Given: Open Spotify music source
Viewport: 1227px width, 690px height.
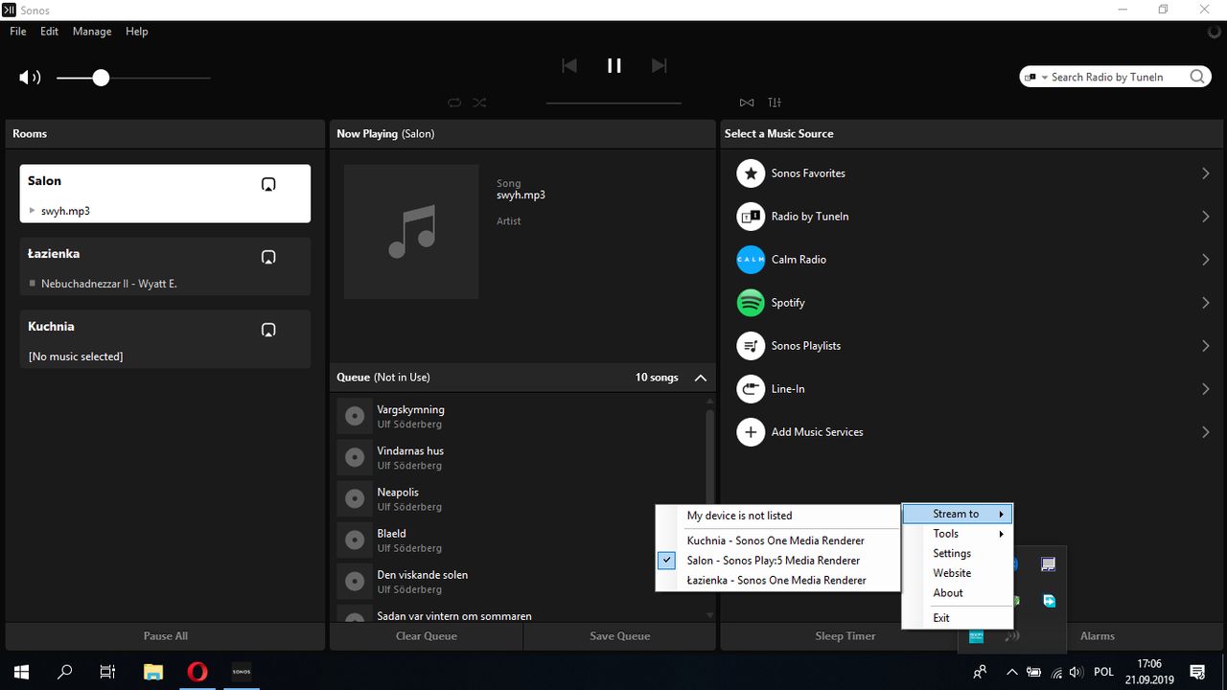Looking at the screenshot, I should pyautogui.click(x=970, y=303).
